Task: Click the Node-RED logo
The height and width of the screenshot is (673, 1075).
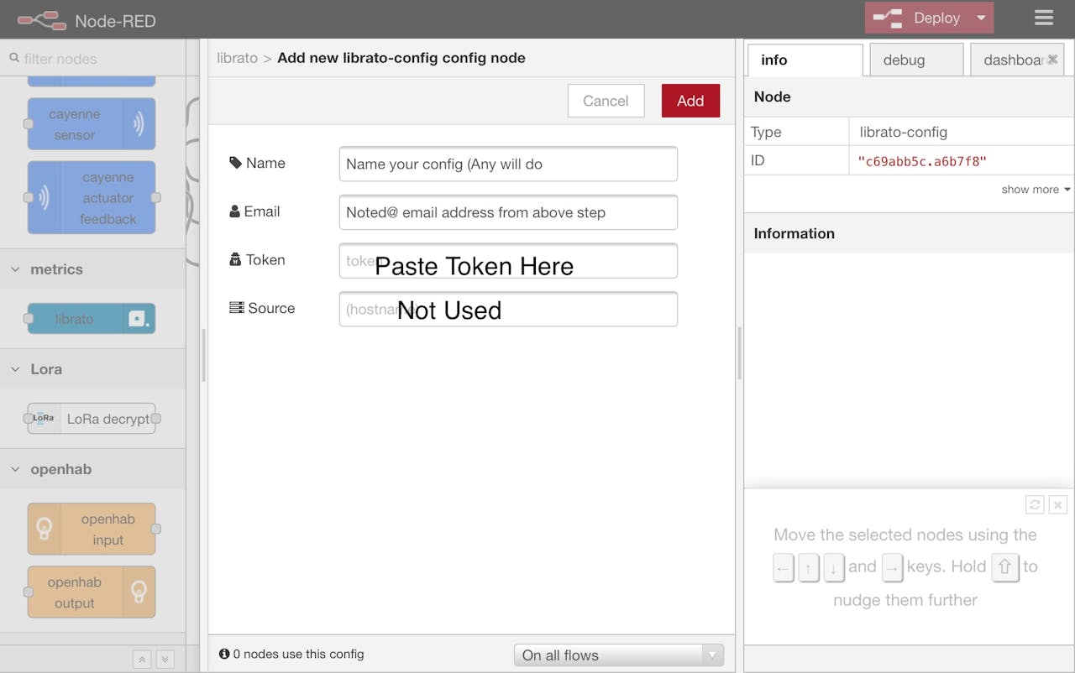Action: tap(42, 19)
